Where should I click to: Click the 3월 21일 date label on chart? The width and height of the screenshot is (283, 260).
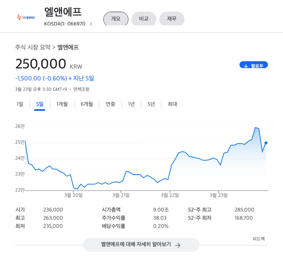tap(121, 195)
